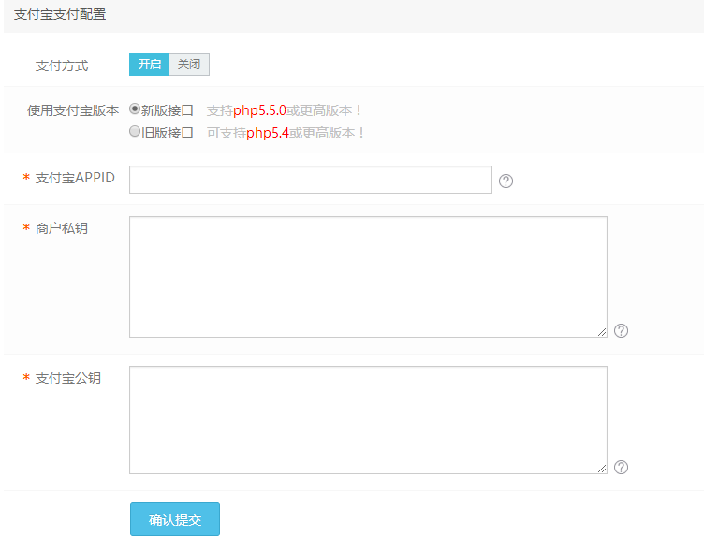The image size is (704, 550).
Task: Focus the 支付宝APPID input field
Action: click(311, 180)
